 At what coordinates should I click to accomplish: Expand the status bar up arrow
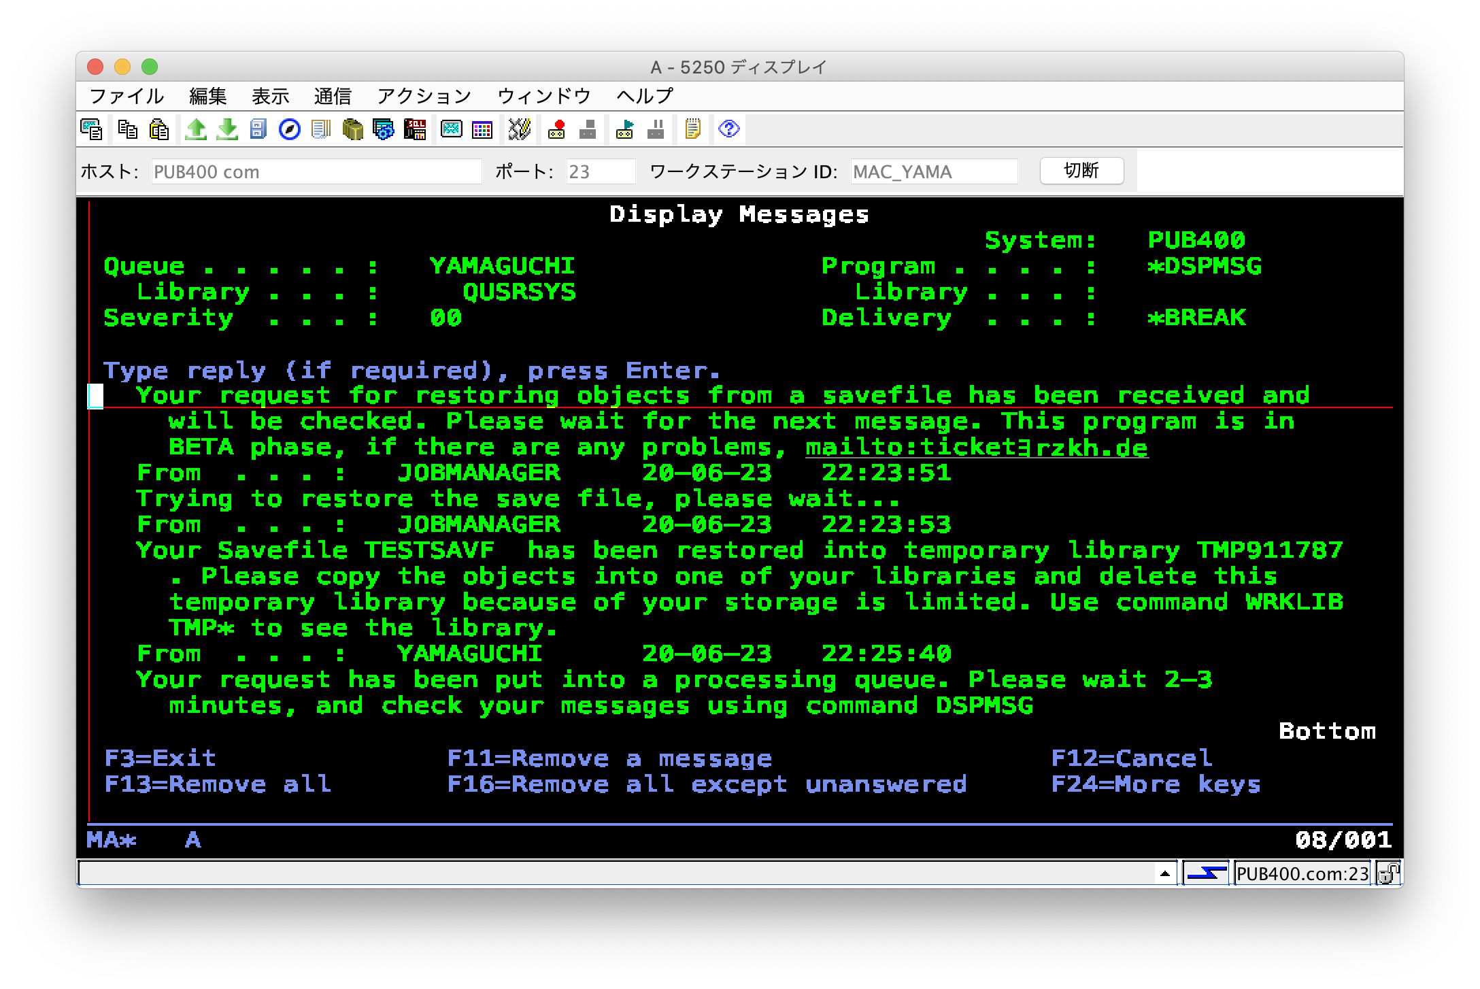(1164, 873)
